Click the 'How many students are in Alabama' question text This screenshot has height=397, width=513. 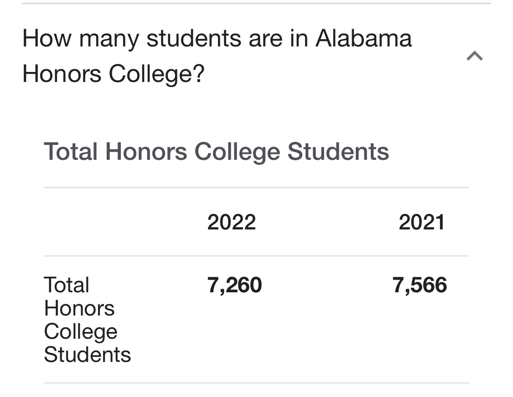[217, 39]
